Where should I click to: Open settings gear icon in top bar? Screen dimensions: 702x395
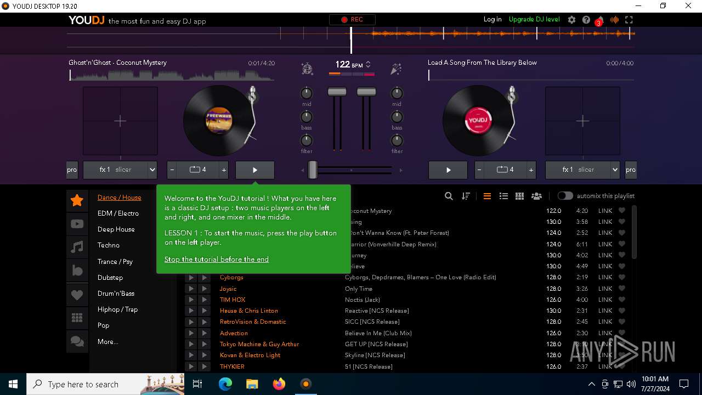[571, 20]
